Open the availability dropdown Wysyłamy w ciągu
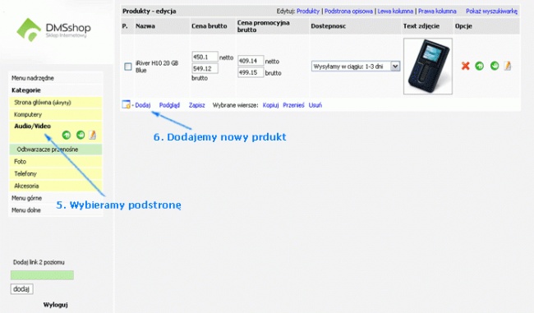The width and height of the screenshot is (534, 313). pyautogui.click(x=356, y=66)
